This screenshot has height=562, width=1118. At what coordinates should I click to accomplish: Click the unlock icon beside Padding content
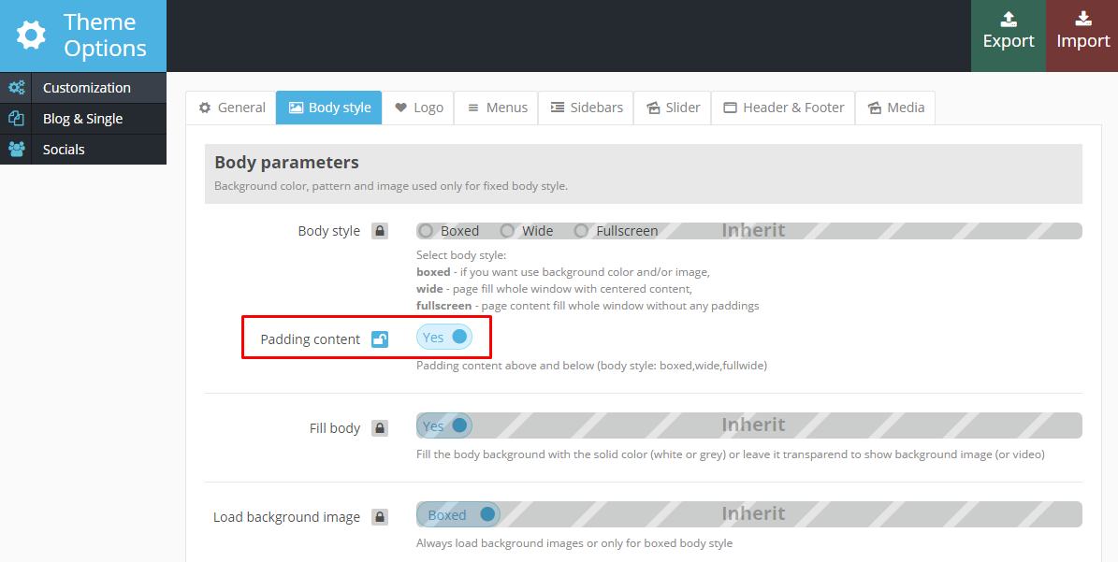tap(380, 339)
